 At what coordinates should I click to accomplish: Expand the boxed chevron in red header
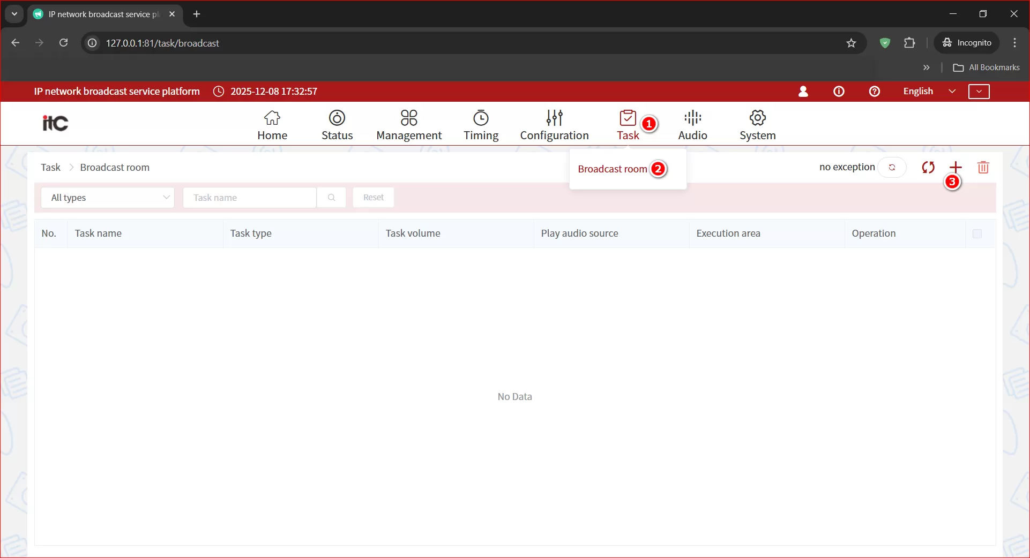pos(979,92)
